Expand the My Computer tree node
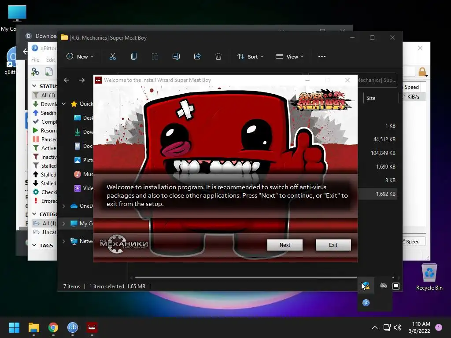 click(64, 223)
